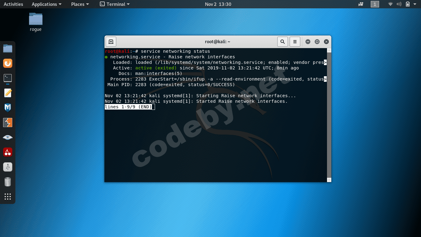Open the Files folder icon in dock

coord(8,48)
